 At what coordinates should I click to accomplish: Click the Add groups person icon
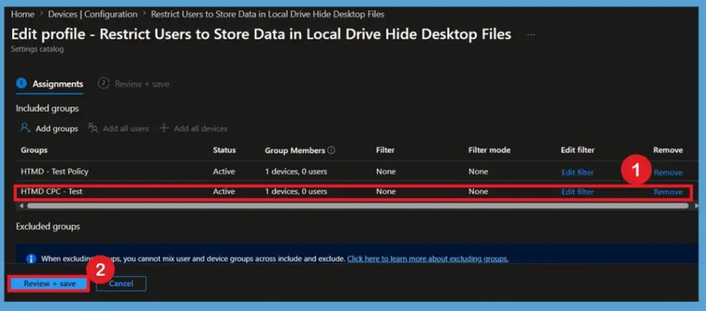[x=26, y=128]
